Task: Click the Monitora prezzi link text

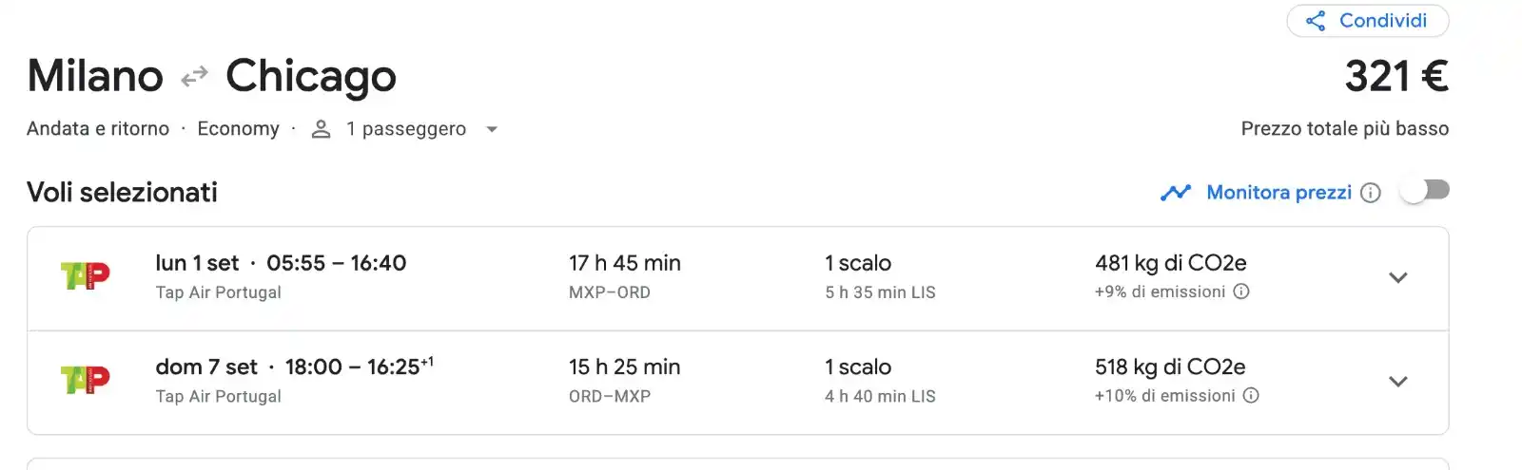Action: 1278,193
